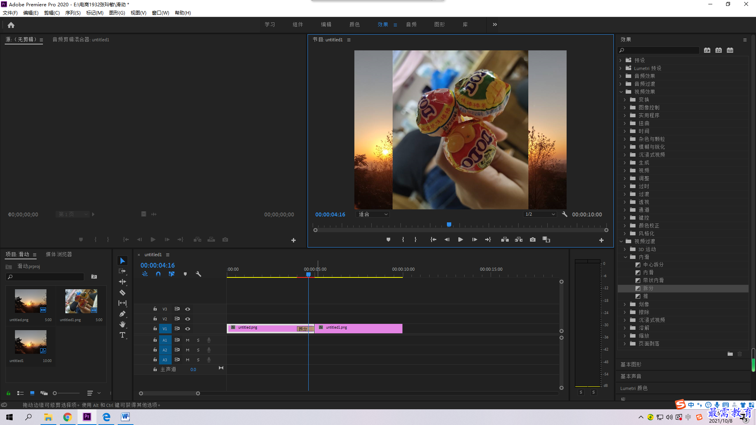Select the Razor tool

pos(122,292)
